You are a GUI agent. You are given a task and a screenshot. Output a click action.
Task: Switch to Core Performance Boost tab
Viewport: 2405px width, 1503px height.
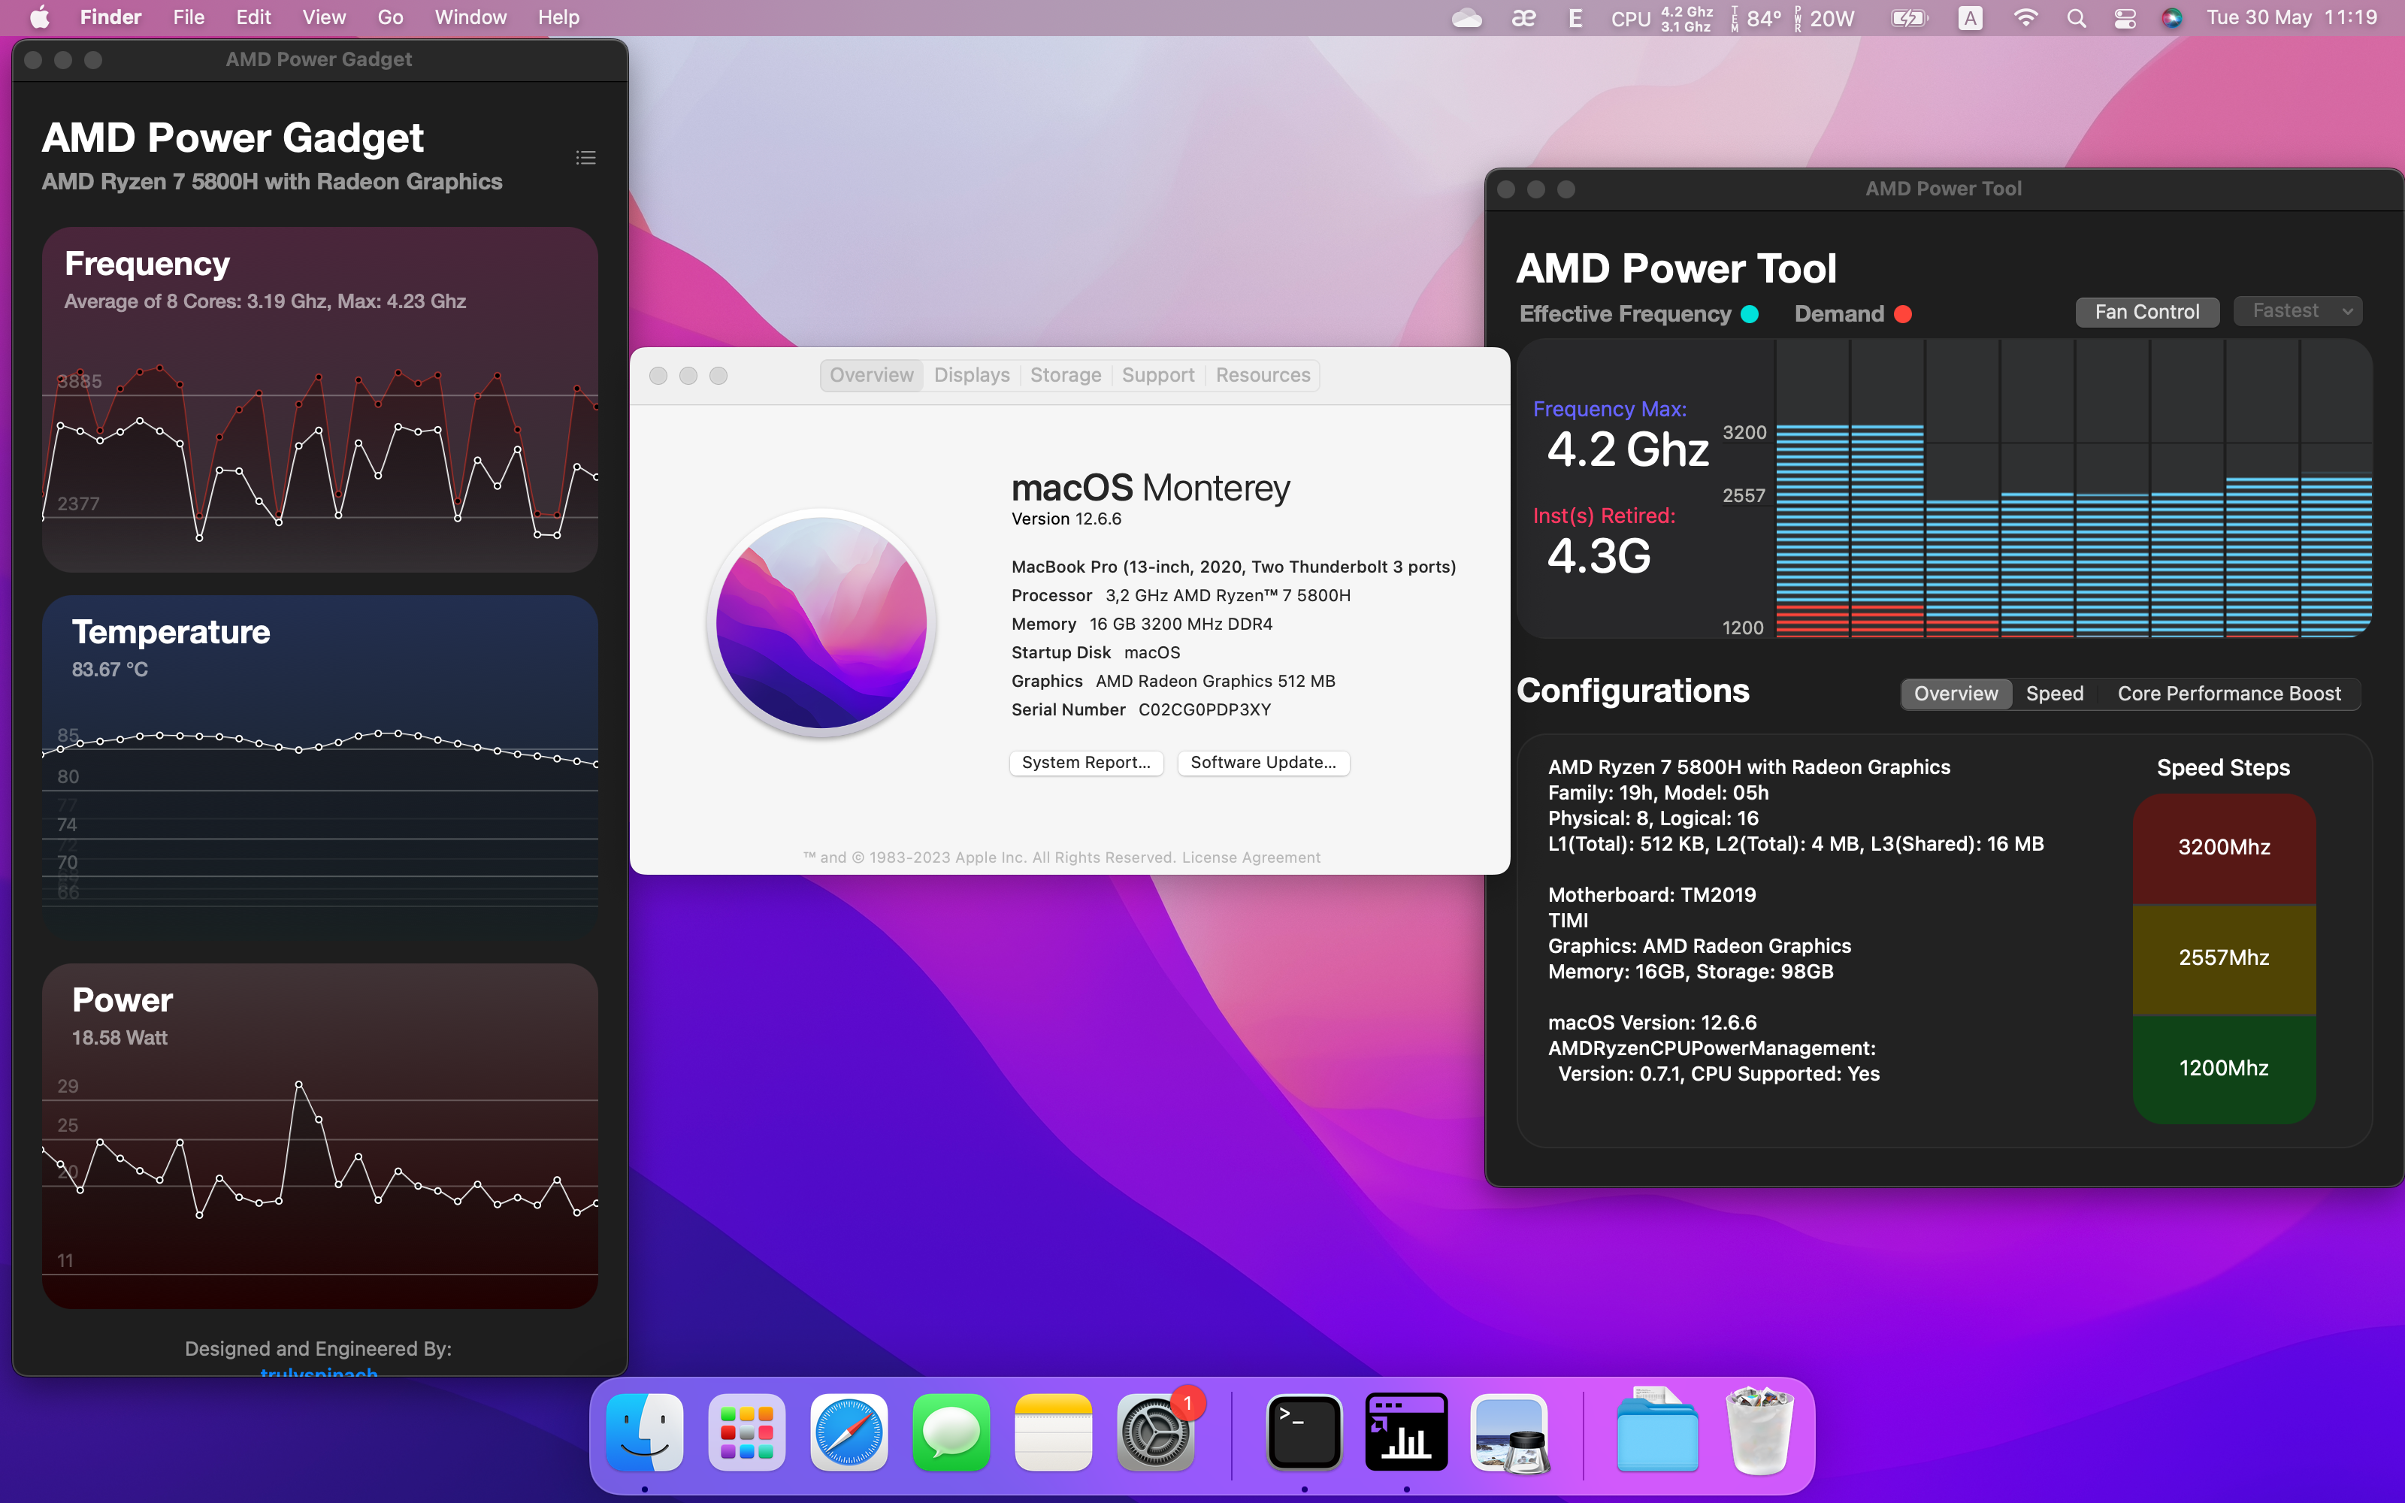coord(2228,694)
